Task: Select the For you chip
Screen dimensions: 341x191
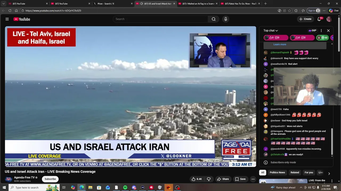Action: 309,172
